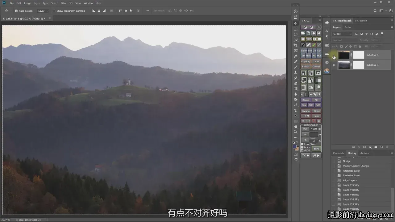Image resolution: width=395 pixels, height=222 pixels.
Task: Select the 0252150-1 layer thumbnail
Action: (344, 55)
